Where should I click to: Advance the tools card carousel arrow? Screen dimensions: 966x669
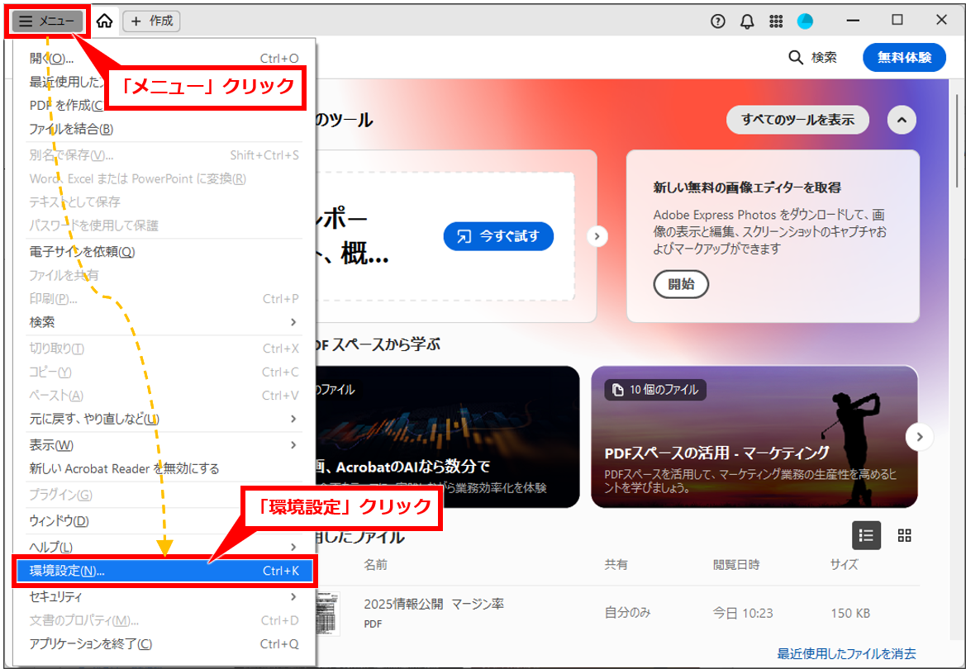coord(597,236)
